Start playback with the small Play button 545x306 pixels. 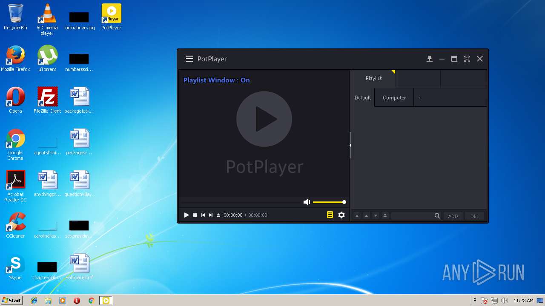[186, 215]
